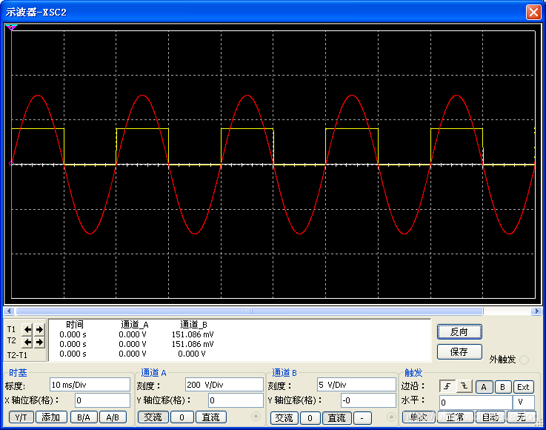The image size is (546, 430).
Task: Open trigger level unit V dropdown
Action: (x=523, y=403)
